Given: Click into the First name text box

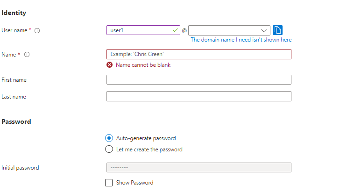Looking at the screenshot, I should pos(198,80).
